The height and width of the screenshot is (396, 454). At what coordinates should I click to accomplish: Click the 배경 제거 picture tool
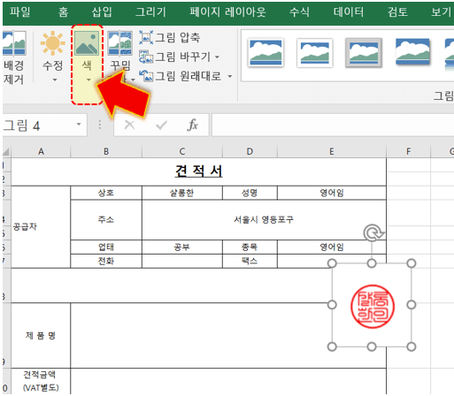(14, 57)
